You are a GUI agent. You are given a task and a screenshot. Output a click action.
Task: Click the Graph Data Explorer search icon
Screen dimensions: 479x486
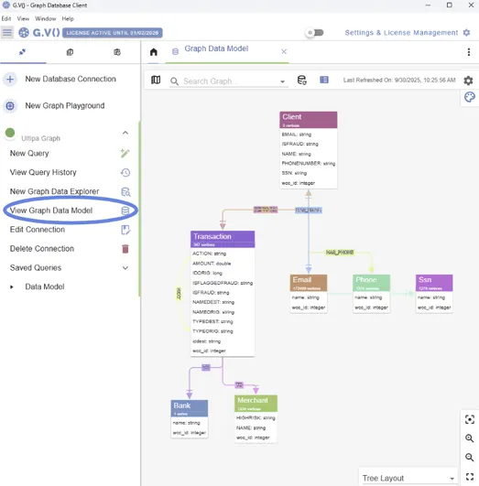[x=125, y=192]
